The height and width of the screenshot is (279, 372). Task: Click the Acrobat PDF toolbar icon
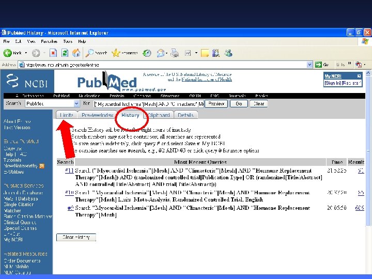pyautogui.click(x=359, y=64)
